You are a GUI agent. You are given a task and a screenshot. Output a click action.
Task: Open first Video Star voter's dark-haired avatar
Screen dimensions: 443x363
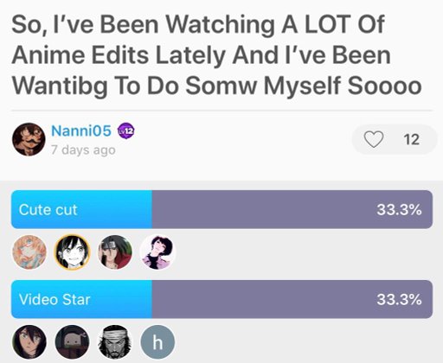pyautogui.click(x=29, y=342)
